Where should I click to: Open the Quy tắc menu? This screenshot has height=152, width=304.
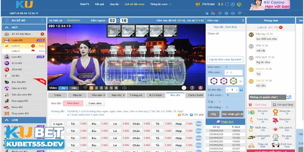[x=114, y=4]
